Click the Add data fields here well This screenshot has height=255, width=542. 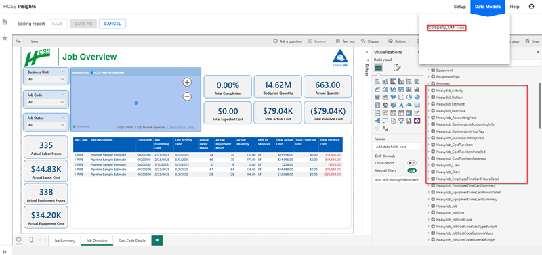coord(397,147)
